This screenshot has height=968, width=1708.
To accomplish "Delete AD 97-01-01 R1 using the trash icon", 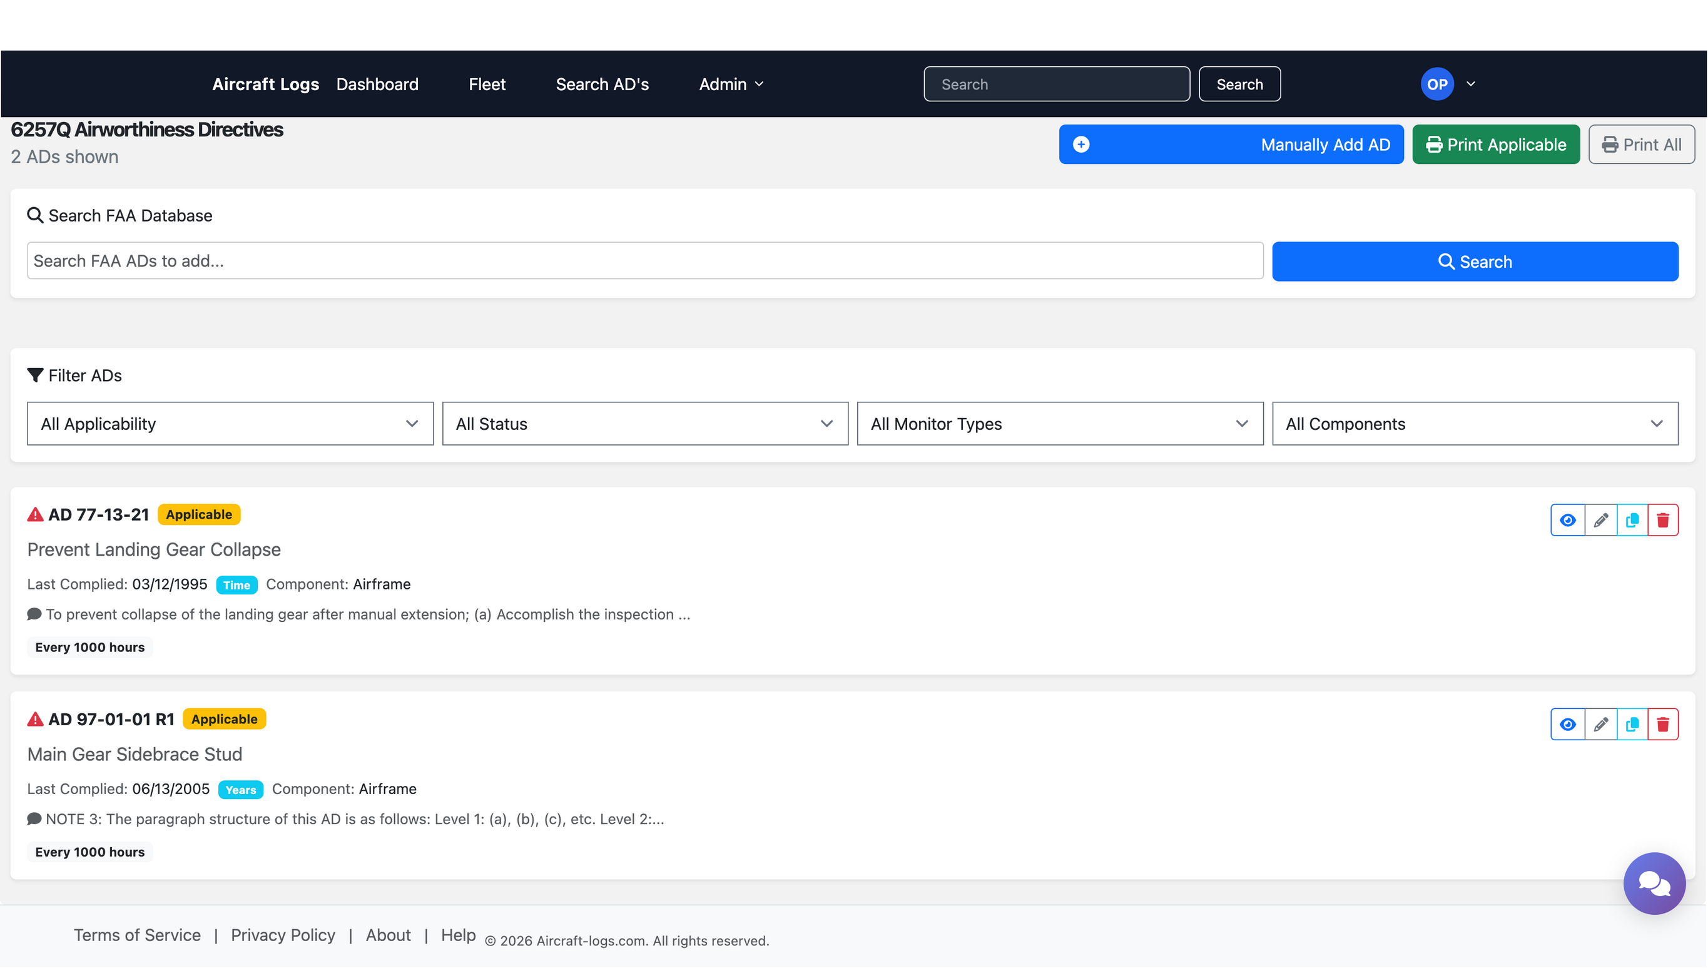I will (1663, 724).
